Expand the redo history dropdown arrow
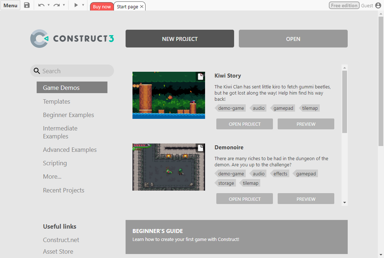Image resolution: width=384 pixels, height=258 pixels. click(64, 5)
